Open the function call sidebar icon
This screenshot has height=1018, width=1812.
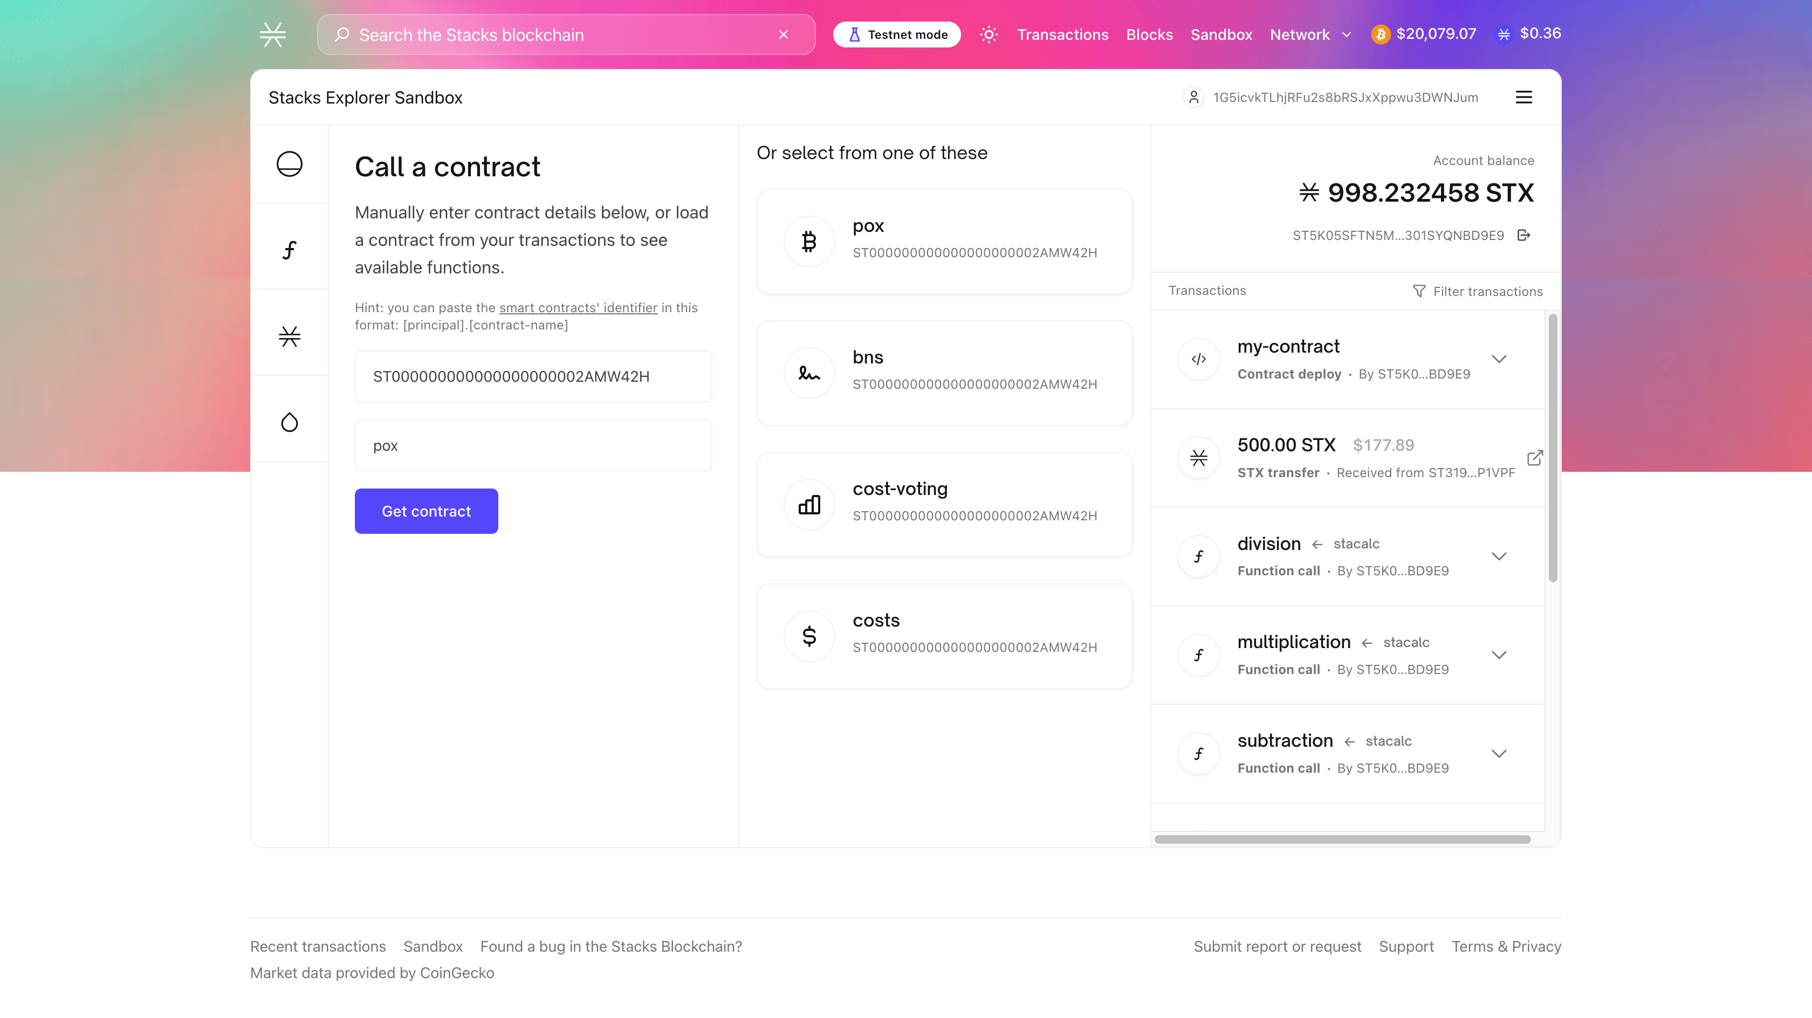[x=289, y=250]
